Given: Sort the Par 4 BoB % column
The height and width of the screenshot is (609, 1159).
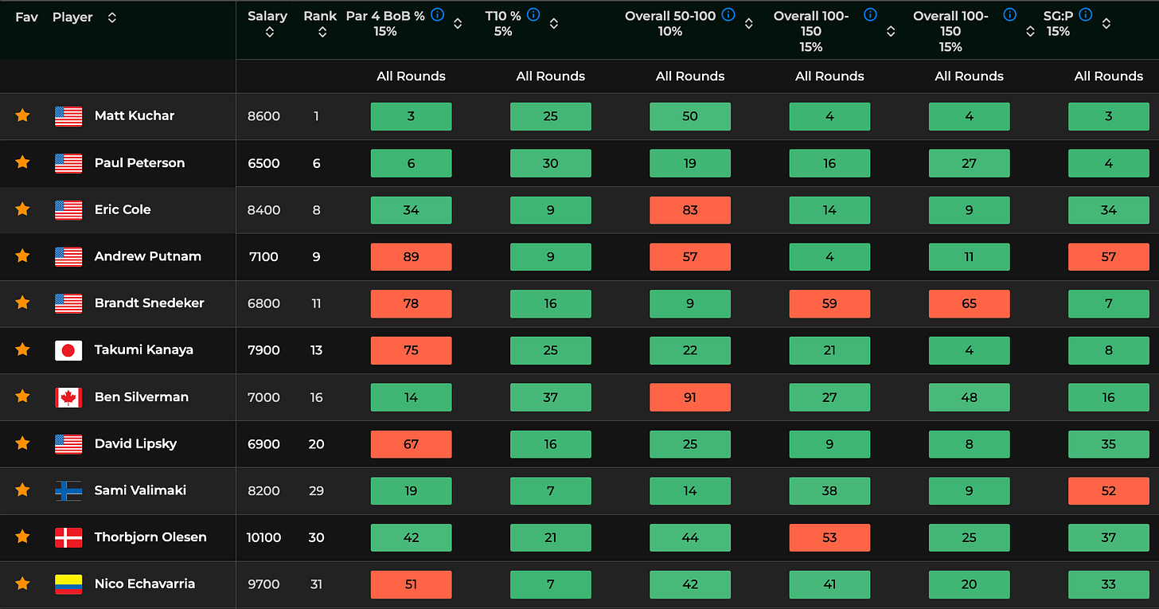Looking at the screenshot, I should click(x=458, y=24).
